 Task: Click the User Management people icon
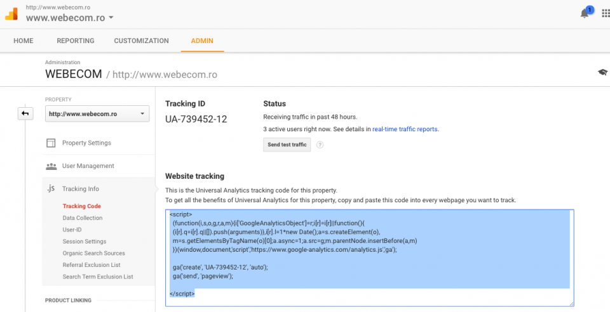(51, 166)
